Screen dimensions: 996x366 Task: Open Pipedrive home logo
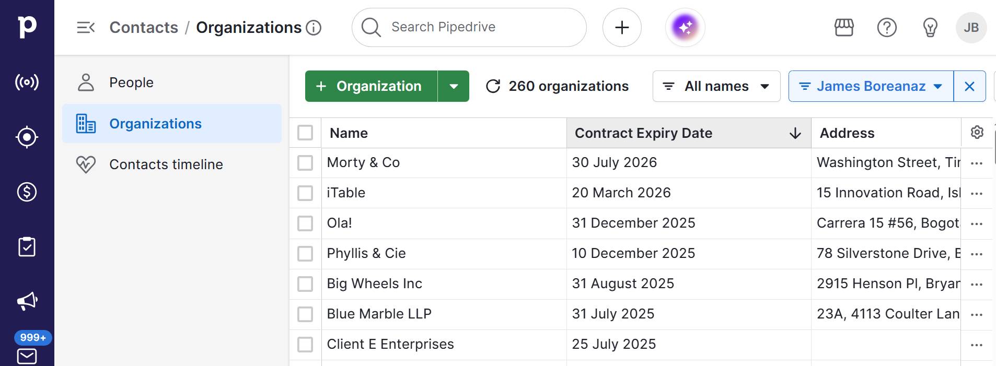tap(27, 27)
